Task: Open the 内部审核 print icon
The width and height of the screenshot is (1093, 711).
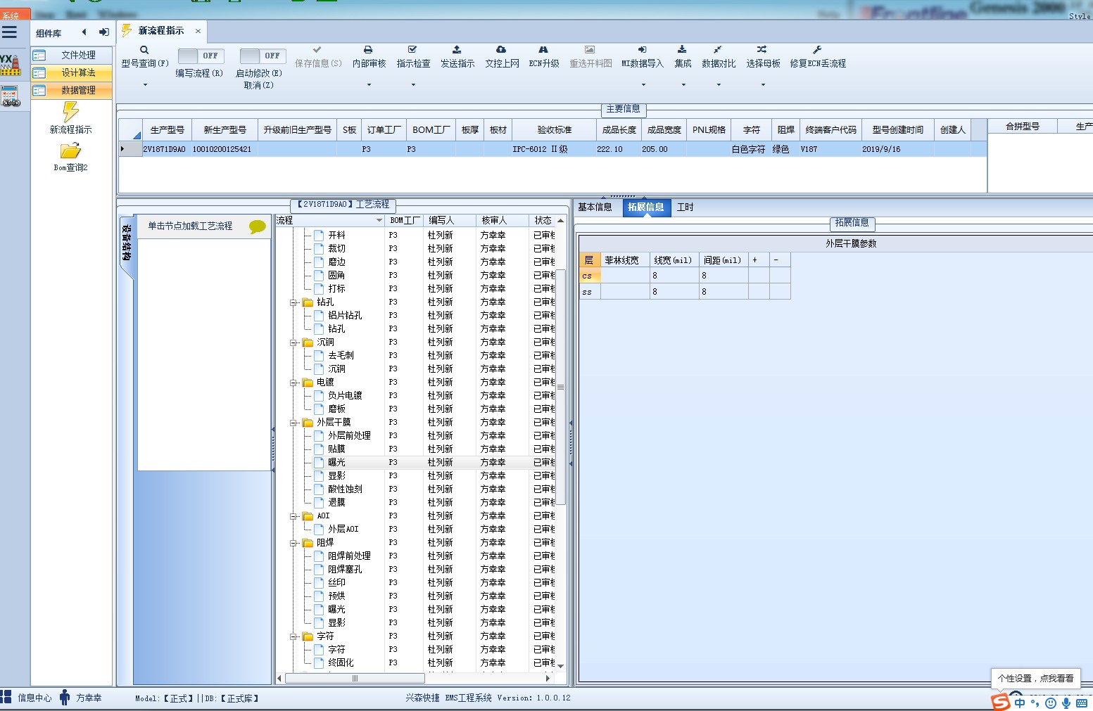Action: (368, 50)
